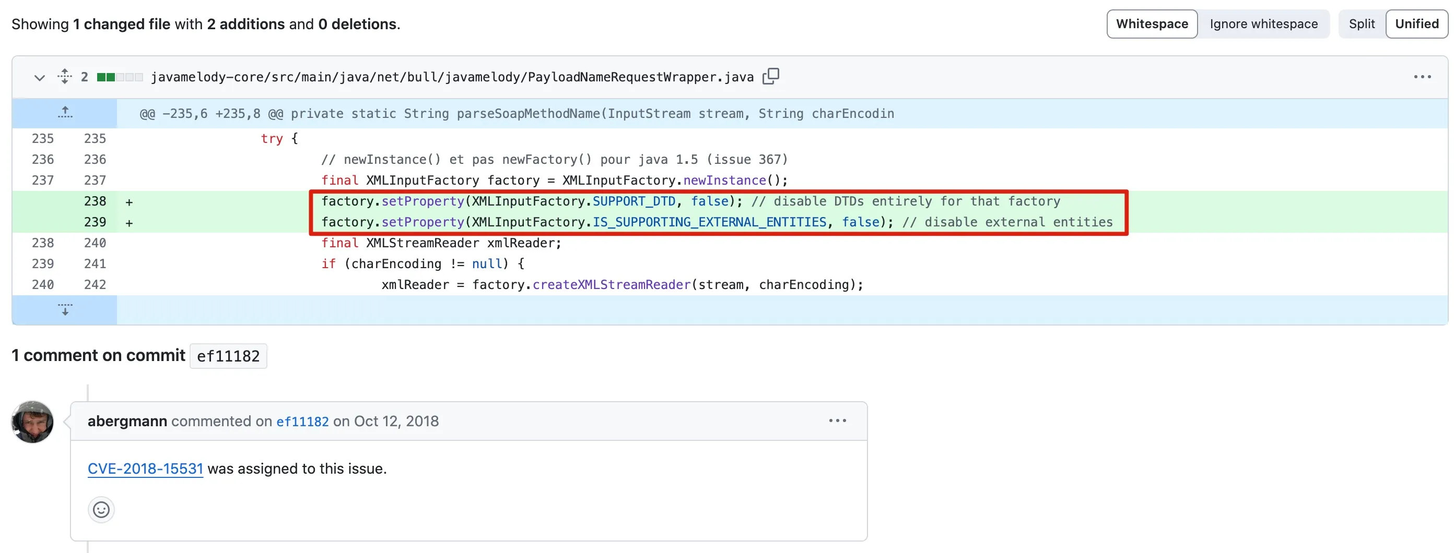Screen dimensions: 1454x553
Task: Click new line number 240
Action: point(95,243)
